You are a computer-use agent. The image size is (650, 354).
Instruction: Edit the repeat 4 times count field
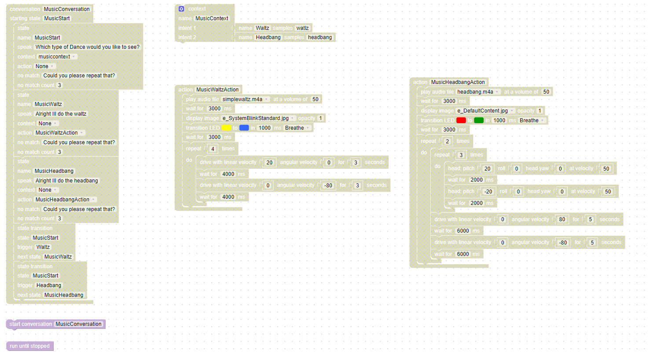click(213, 149)
